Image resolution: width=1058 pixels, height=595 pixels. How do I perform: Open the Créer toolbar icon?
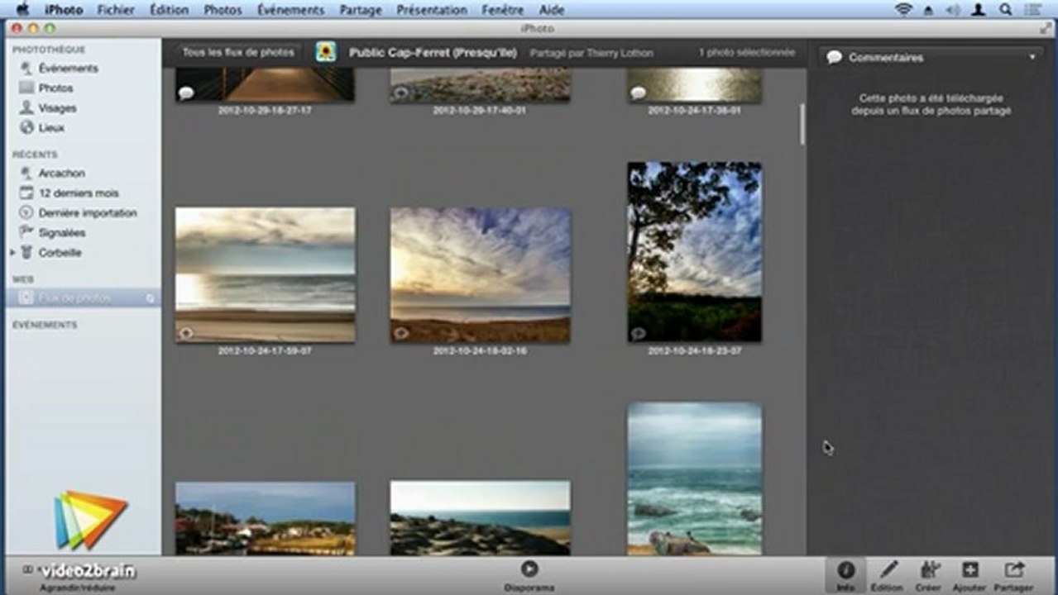click(x=929, y=575)
